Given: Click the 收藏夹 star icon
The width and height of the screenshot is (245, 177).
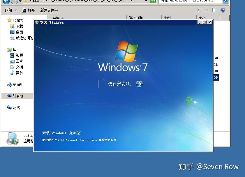Looking at the screenshot, I should [x=9, y=20].
